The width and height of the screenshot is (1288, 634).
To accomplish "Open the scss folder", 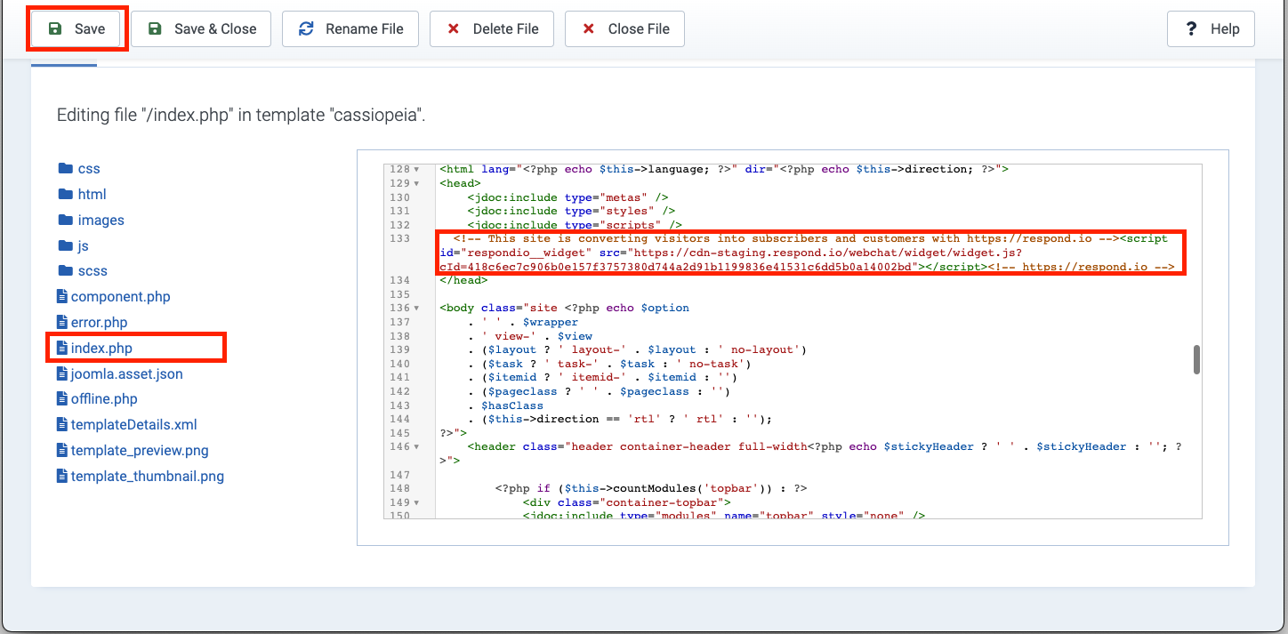I will coord(83,271).
